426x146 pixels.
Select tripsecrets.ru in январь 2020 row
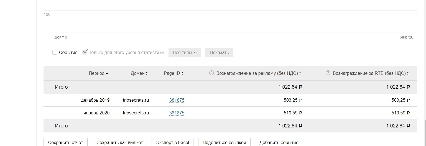pyautogui.click(x=136, y=113)
